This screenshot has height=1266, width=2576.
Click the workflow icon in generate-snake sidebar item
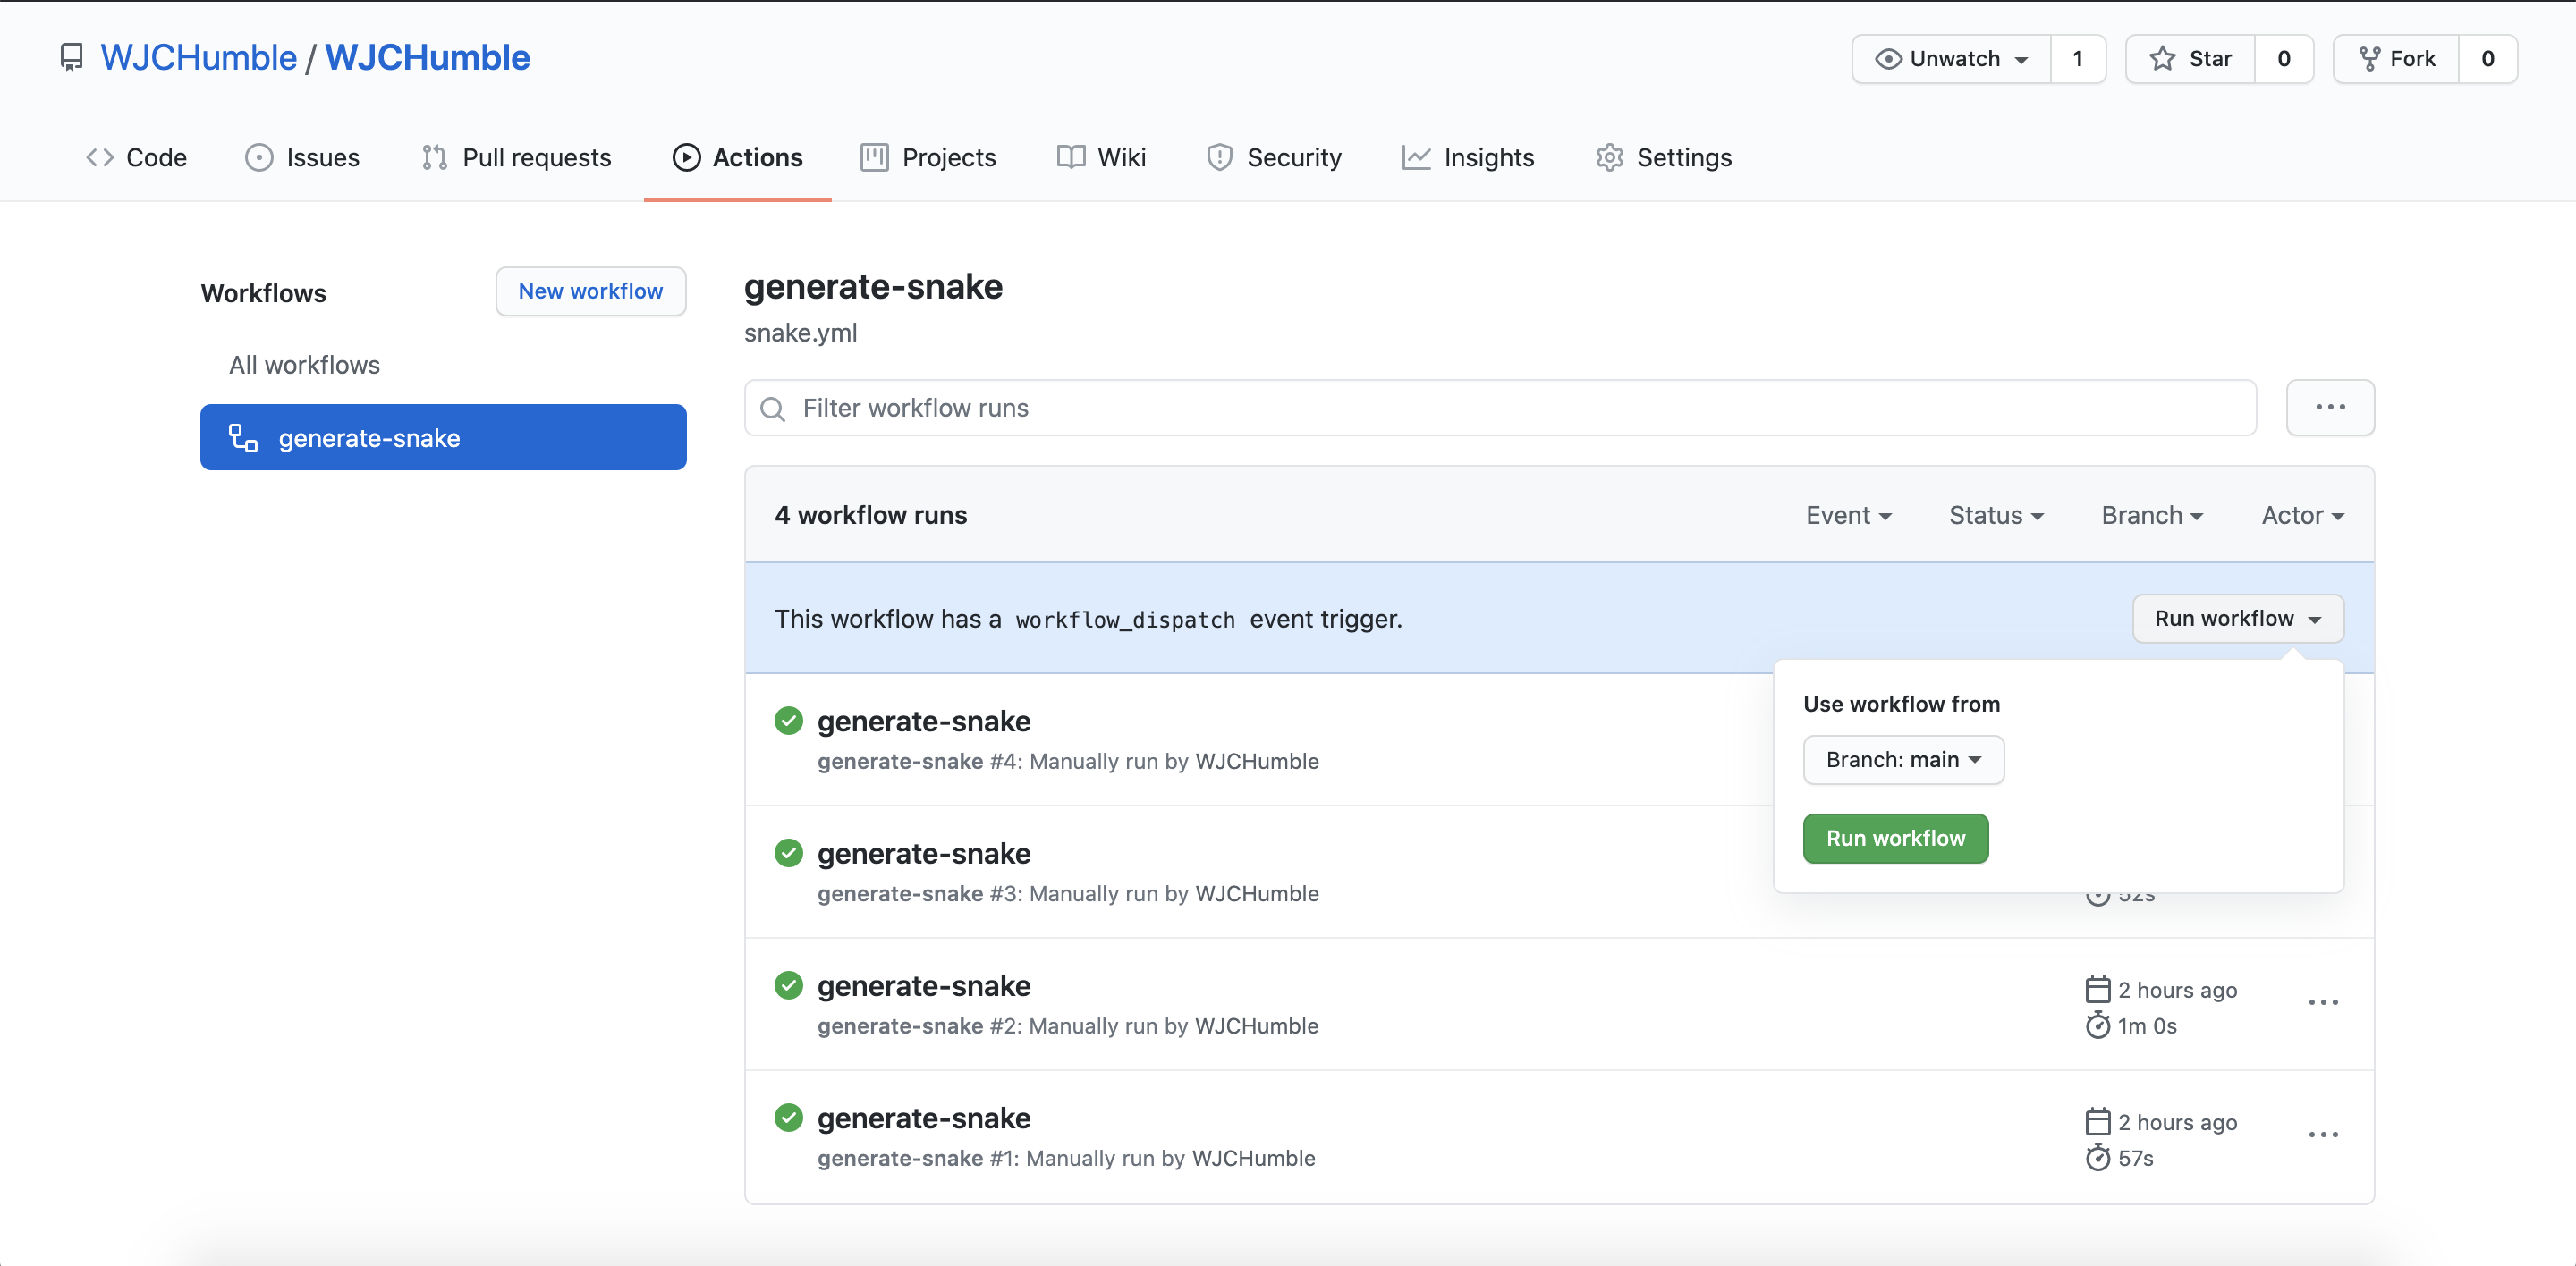pos(243,438)
